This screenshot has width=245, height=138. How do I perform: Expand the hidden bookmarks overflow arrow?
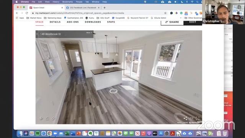[181, 18]
